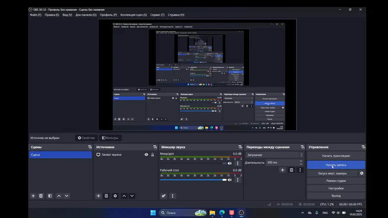This screenshot has width=388, height=218.
Task: Increase the Длительность duration with up arrow
Action: (x=301, y=161)
